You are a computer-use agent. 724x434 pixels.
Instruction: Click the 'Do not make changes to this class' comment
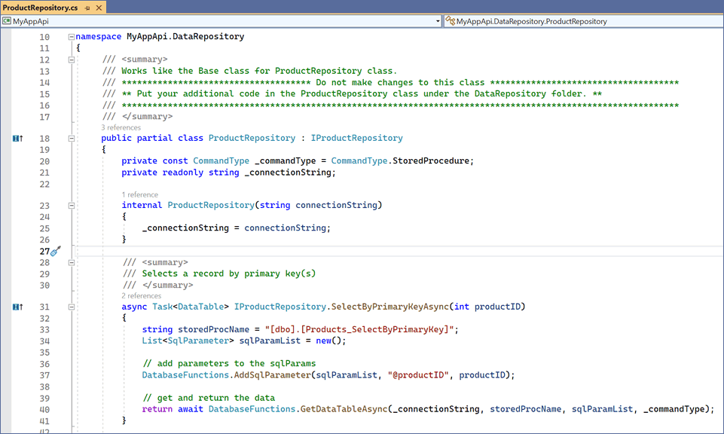[x=400, y=82]
